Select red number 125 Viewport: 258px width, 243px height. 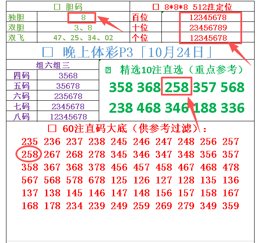point(119,180)
